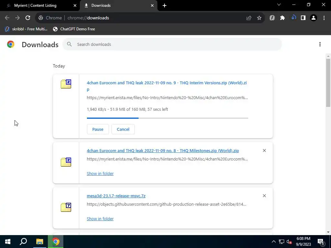
Task: Click the scrollbar down arrow
Action: coord(328,232)
